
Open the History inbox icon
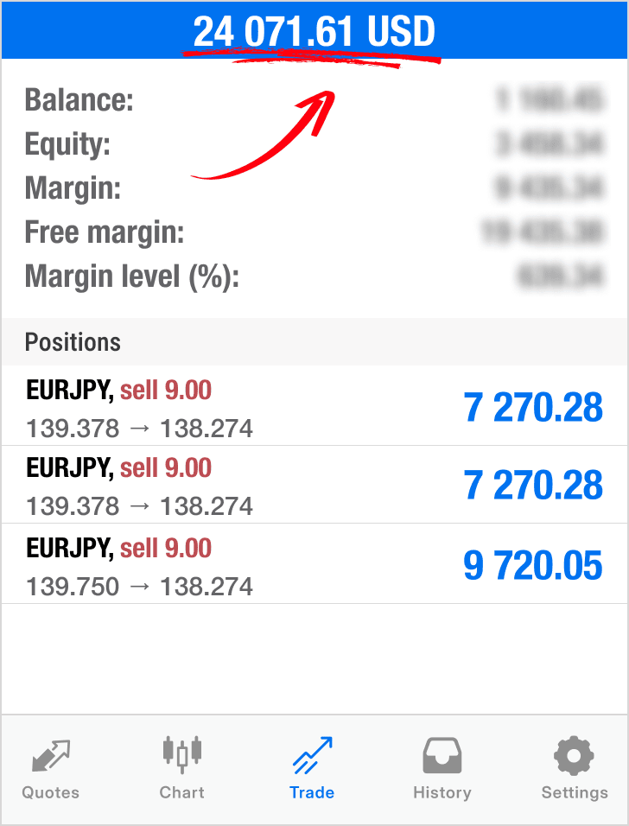point(442,755)
